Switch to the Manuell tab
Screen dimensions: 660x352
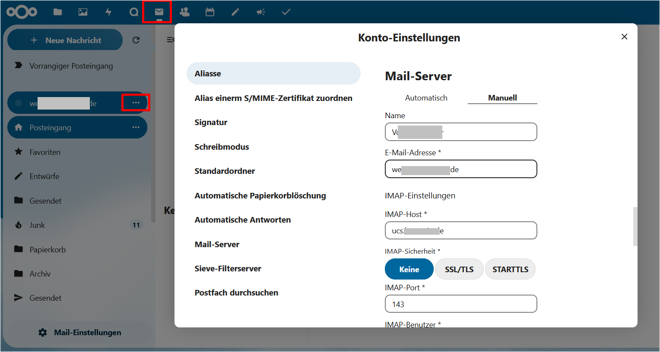[x=502, y=98]
